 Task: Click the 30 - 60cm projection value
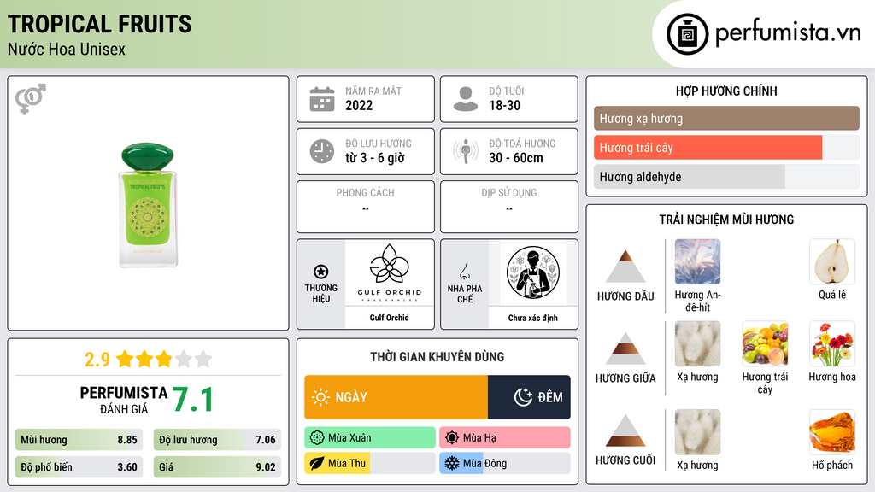point(516,158)
